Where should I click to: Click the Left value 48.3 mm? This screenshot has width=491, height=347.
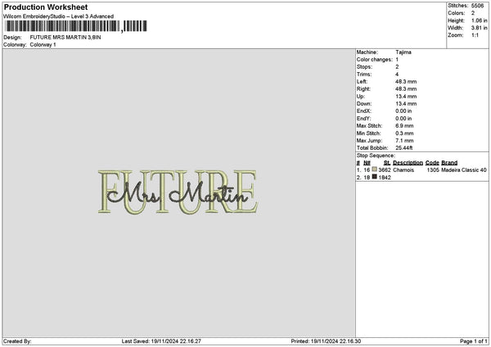click(x=406, y=82)
